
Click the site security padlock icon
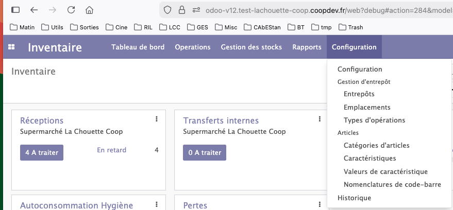tap(181, 10)
